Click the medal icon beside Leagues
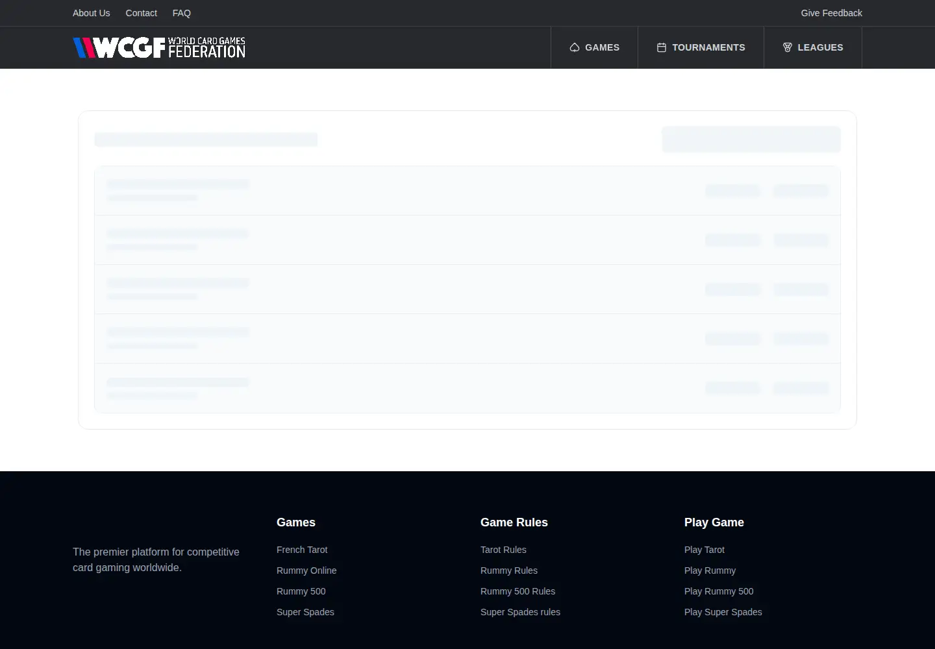Screen dimensions: 935x649 pyautogui.click(x=788, y=47)
